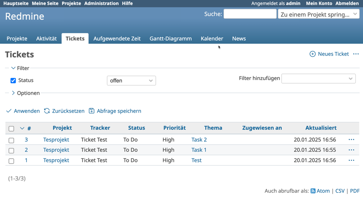
Task: Open actions menu for ticket Task 2
Action: click(x=352, y=140)
